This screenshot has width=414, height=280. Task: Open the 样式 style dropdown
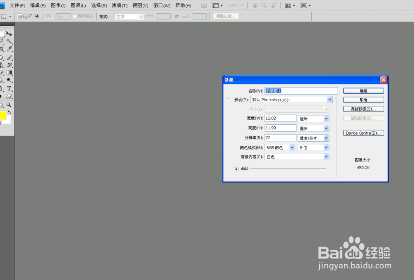[129, 17]
